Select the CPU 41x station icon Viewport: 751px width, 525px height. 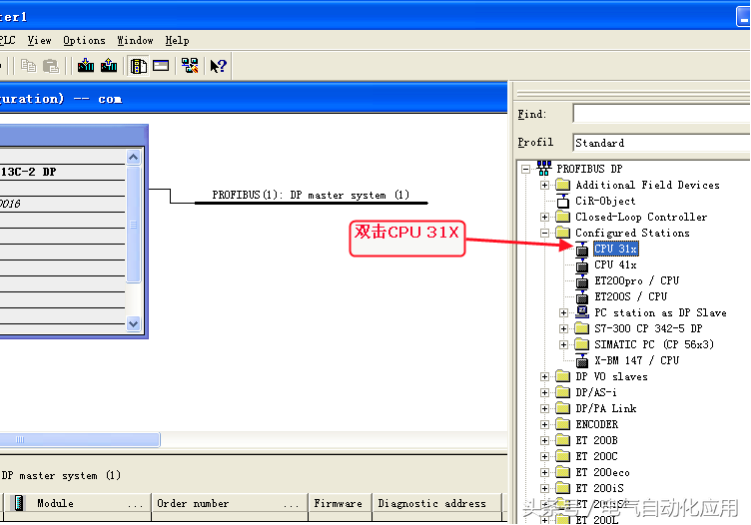(x=582, y=264)
